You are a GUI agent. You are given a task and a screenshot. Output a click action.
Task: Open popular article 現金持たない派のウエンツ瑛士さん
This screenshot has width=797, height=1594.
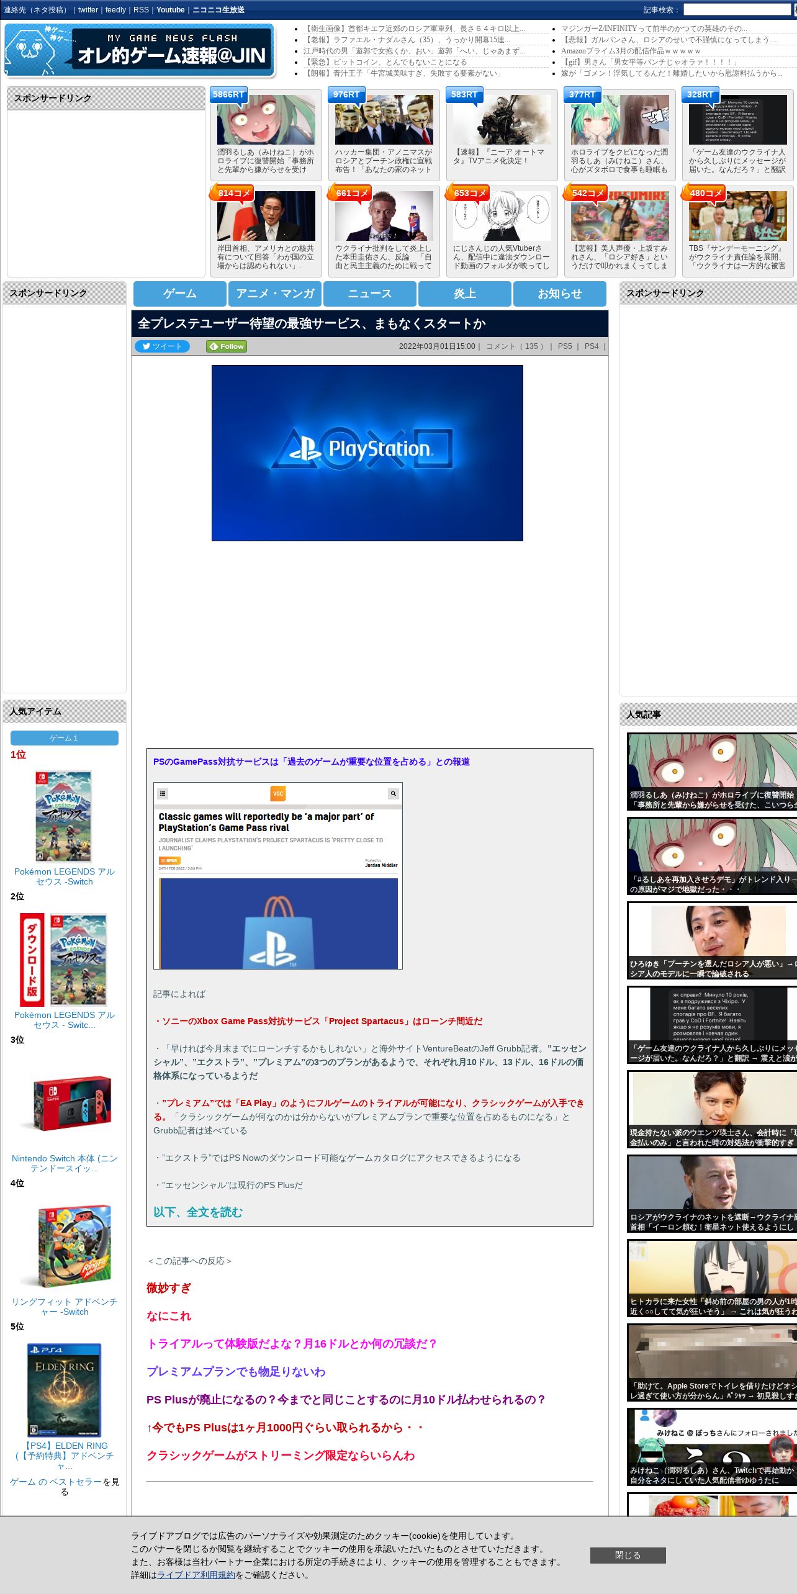(712, 1109)
